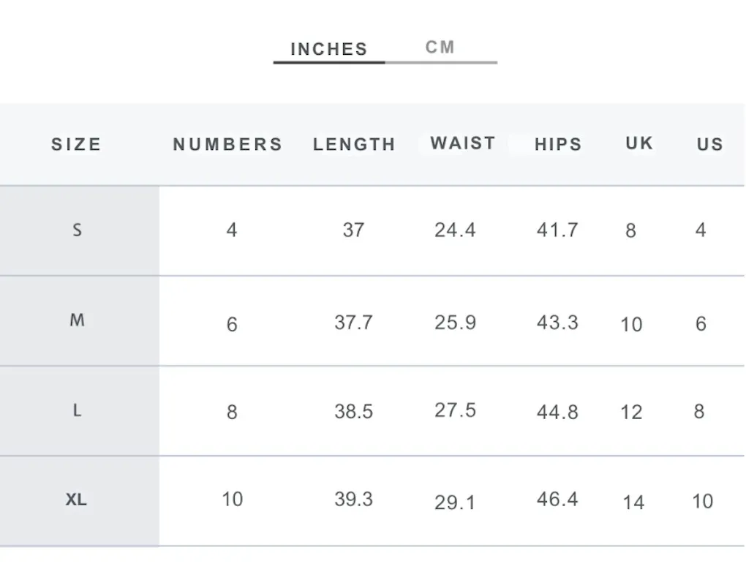Click hips value 46.4 for size XL
Image resolution: width=746 pixels, height=572 pixels.
pos(557,500)
